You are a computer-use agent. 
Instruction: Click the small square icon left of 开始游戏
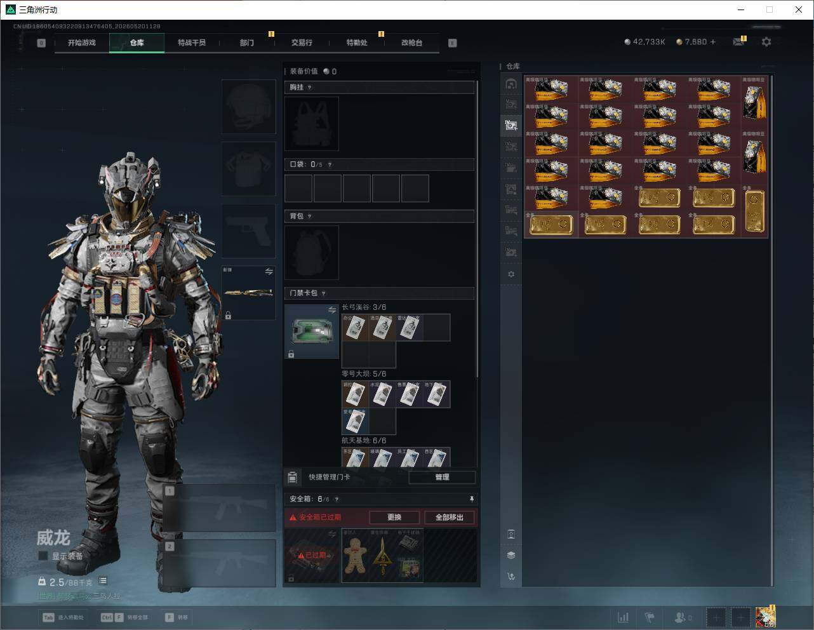point(41,43)
